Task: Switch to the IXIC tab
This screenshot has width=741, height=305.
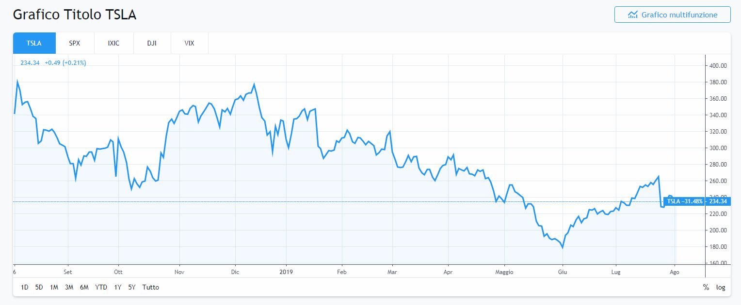Action: coord(113,43)
